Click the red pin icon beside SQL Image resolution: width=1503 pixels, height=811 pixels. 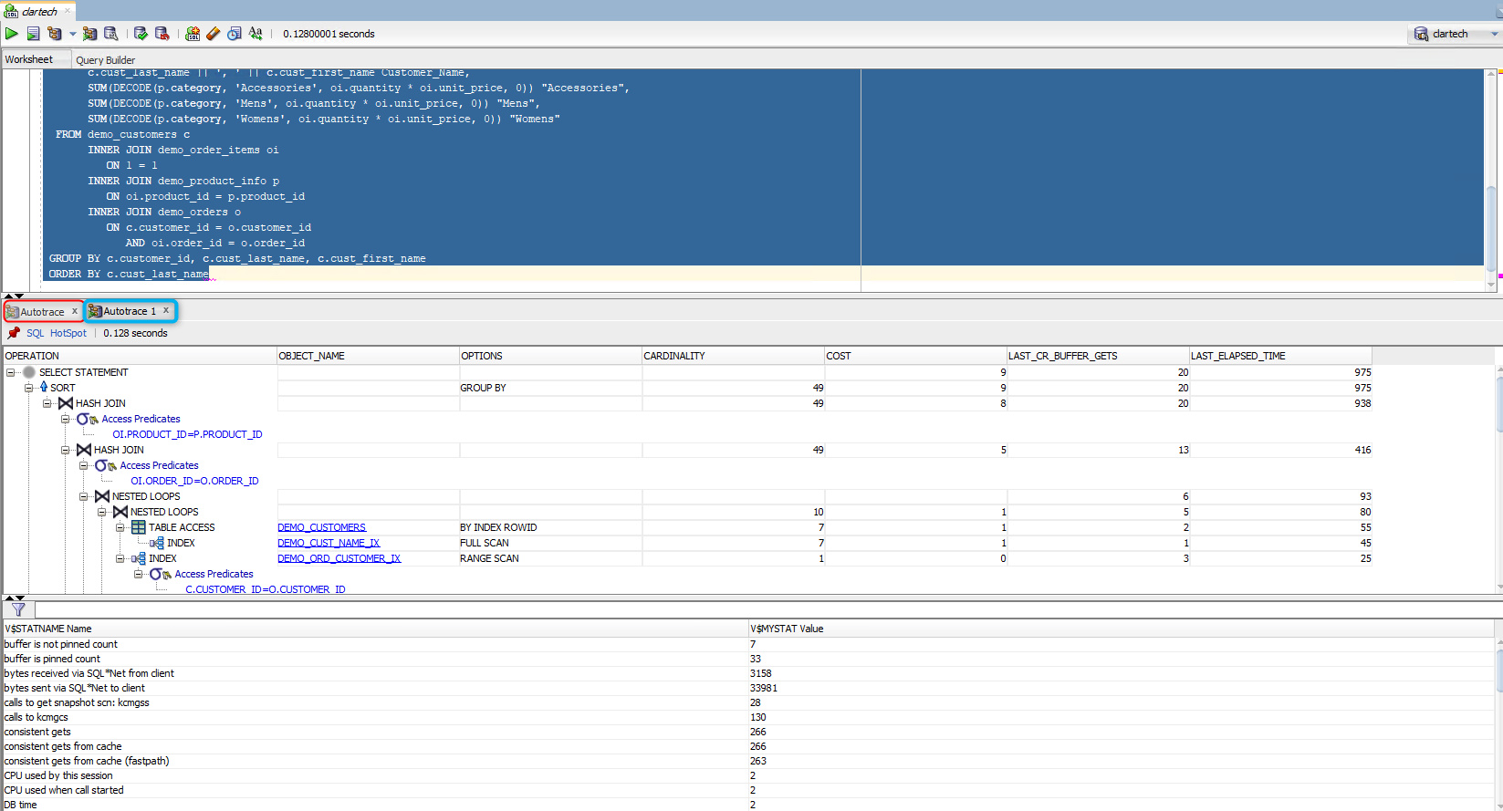pyautogui.click(x=14, y=333)
